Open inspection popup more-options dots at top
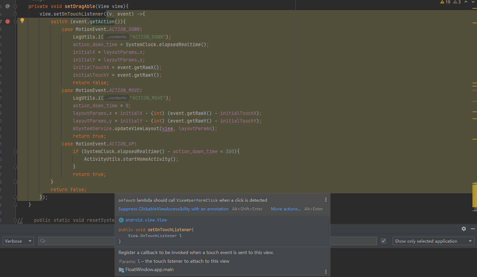The width and height of the screenshot is (477, 277). point(326,200)
